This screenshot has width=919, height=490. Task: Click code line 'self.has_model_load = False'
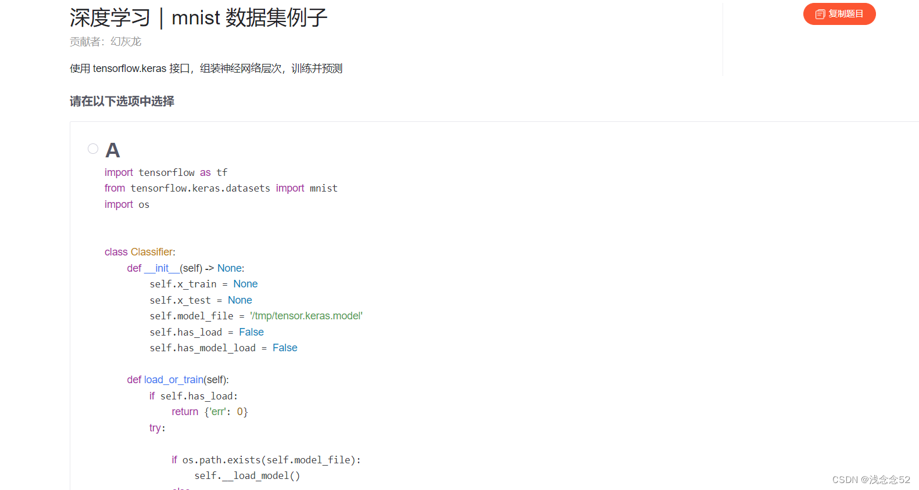pyautogui.click(x=223, y=348)
